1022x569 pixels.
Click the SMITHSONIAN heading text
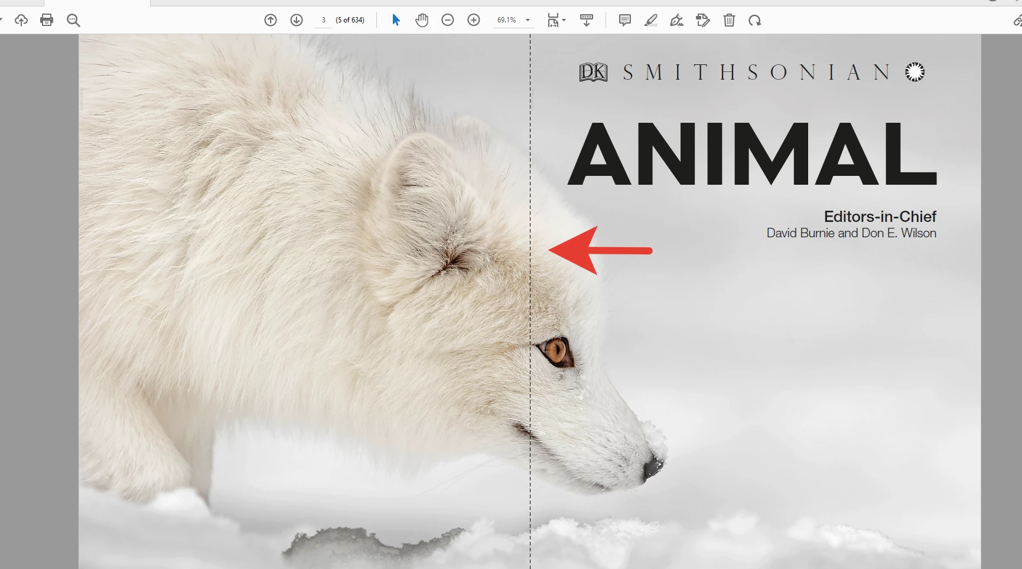click(x=756, y=73)
